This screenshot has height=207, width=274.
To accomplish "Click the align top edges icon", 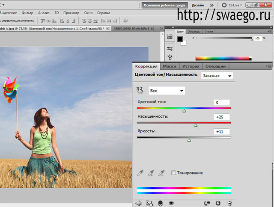I will [x=43, y=21].
